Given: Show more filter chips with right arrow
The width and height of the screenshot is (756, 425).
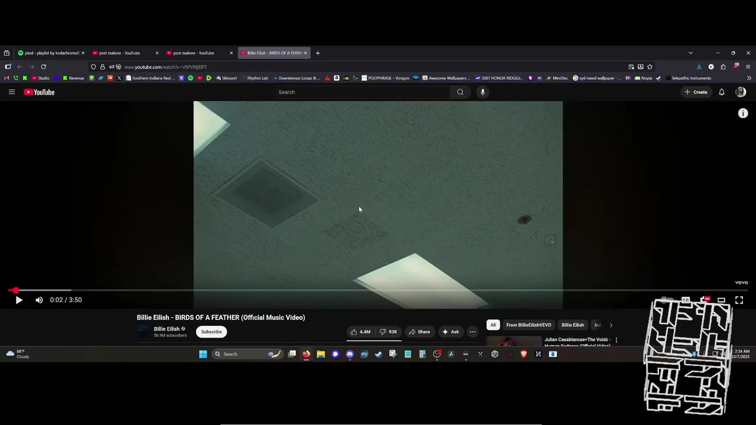Looking at the screenshot, I should click(x=611, y=325).
